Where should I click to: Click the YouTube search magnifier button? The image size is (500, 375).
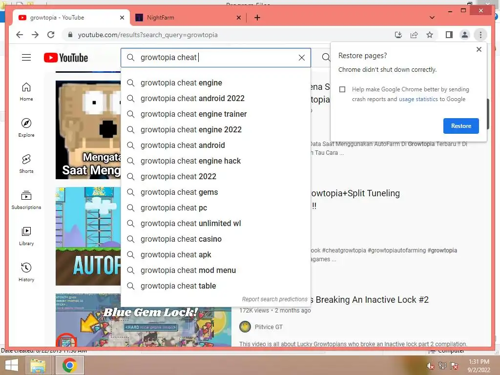pyautogui.click(x=326, y=58)
